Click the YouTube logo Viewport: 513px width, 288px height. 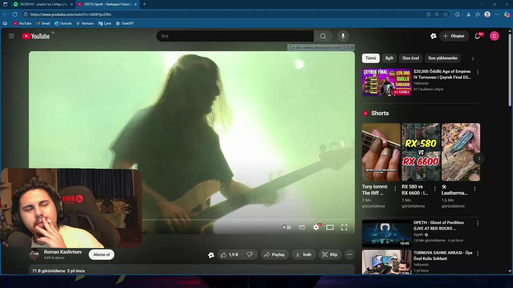pos(36,36)
